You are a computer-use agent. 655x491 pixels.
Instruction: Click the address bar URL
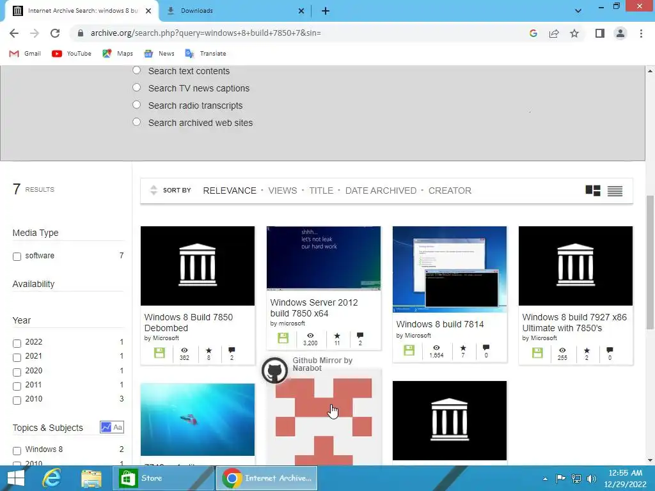pyautogui.click(x=206, y=33)
